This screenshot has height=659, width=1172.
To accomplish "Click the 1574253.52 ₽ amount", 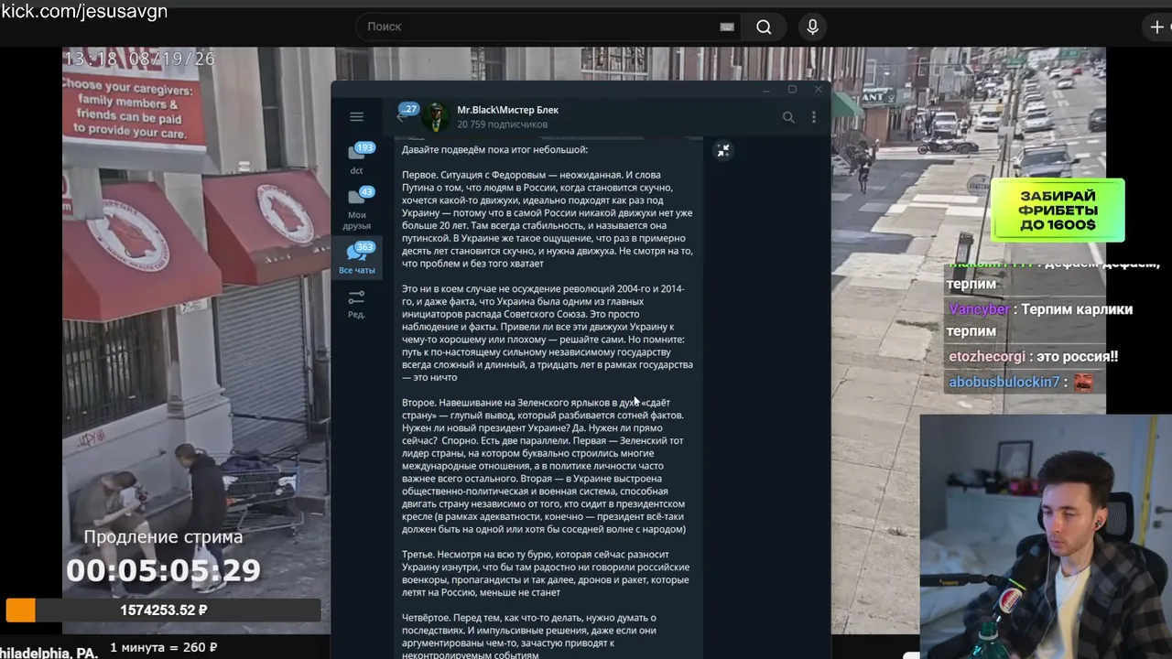I will coord(164,610).
